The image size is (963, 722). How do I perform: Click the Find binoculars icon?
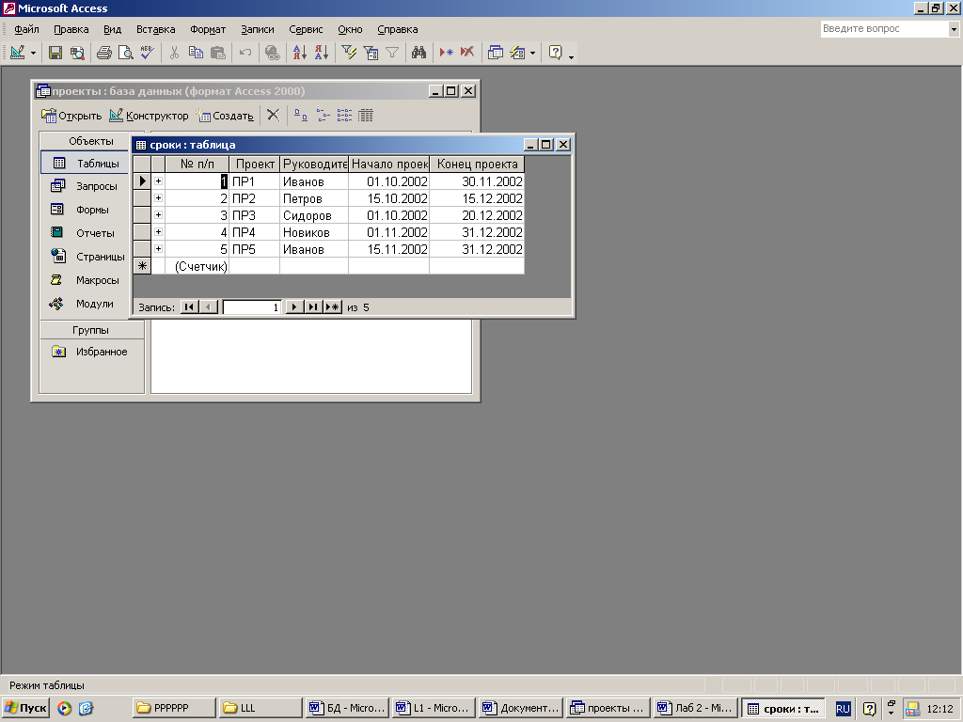(x=418, y=53)
